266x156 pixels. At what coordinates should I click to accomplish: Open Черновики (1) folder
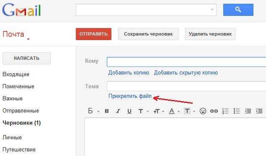click(22, 123)
